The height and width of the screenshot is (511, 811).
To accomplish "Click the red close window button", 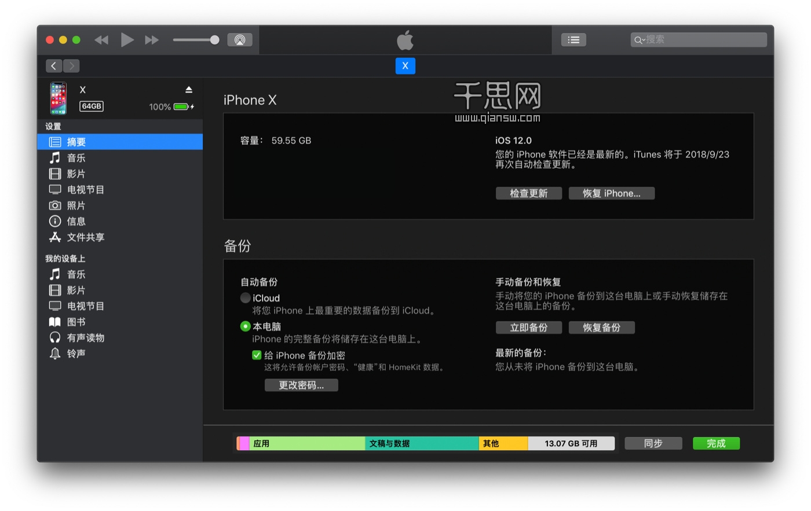I will pyautogui.click(x=50, y=40).
